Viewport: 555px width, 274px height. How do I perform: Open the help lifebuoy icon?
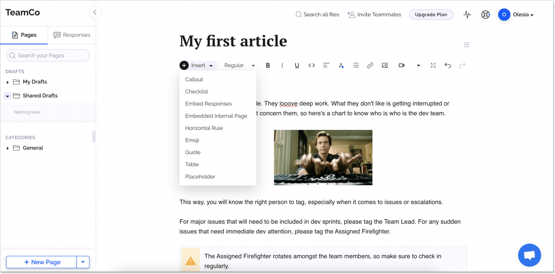[485, 15]
